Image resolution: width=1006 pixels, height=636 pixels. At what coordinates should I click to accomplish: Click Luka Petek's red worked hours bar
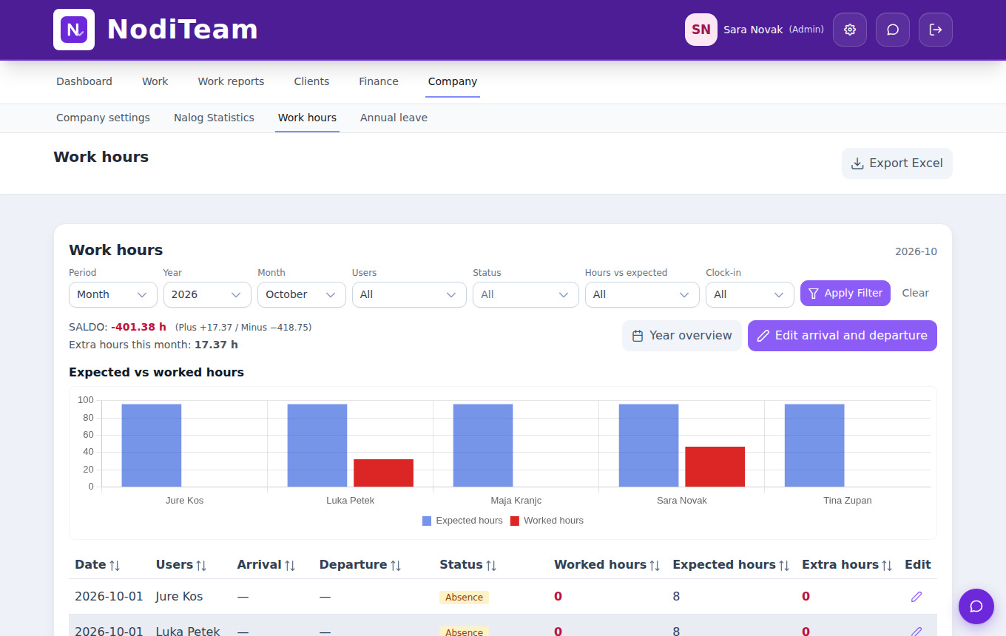tap(383, 473)
